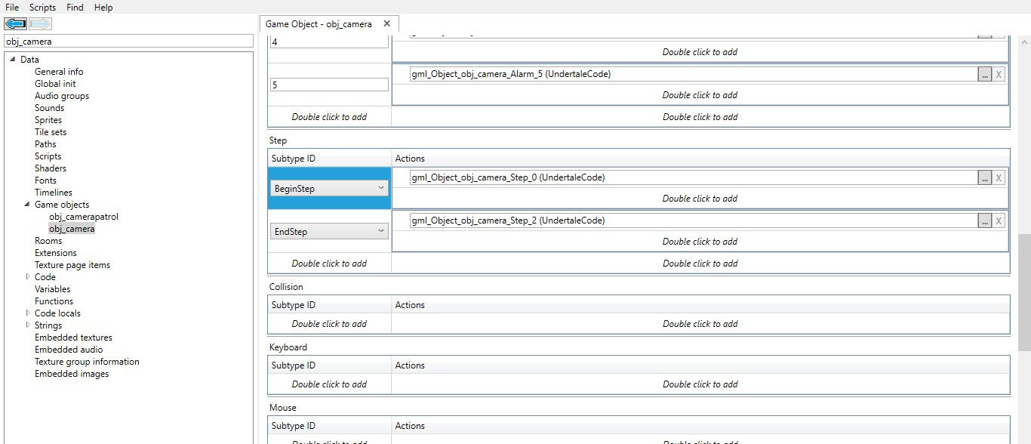Remove the Step_2 action with X
1031x444 pixels.
click(x=999, y=220)
